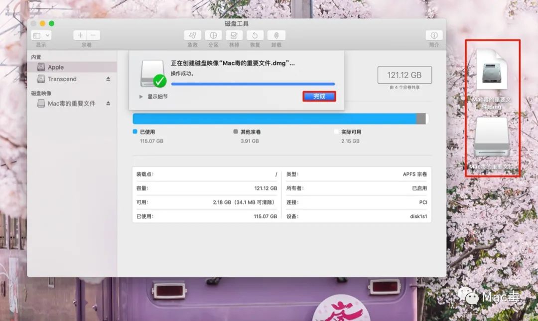Click the mounted Mac毒的重要文件 volume on the desktop
The image size is (538, 321).
492,137
